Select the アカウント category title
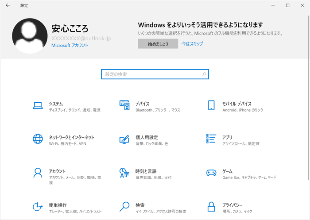The height and width of the screenshot is (220, 310). point(57,171)
